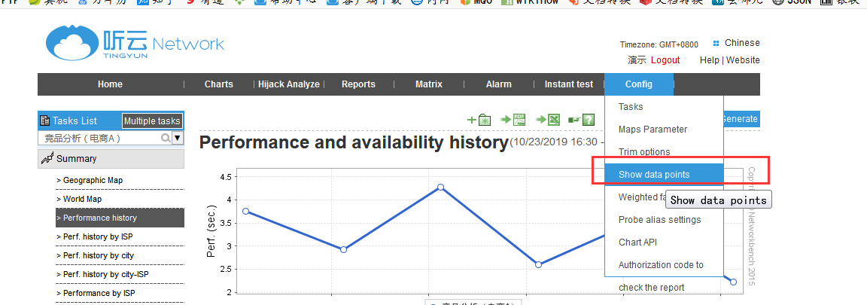Screen dimensions: 867x305
Task: Open the task selector dropdown arrow
Action: [178, 139]
